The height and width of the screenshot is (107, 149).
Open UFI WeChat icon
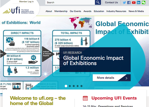pos(144,3)
